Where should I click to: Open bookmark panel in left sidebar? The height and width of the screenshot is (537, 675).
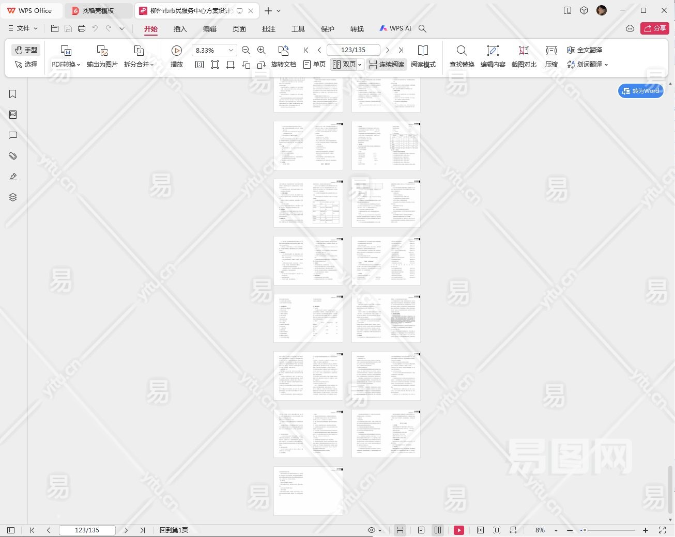[x=13, y=94]
